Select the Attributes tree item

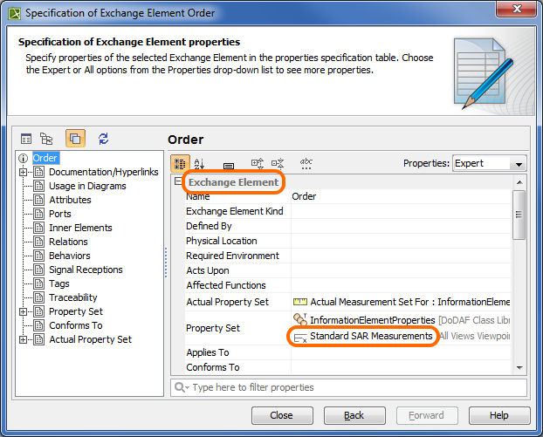tap(70, 200)
